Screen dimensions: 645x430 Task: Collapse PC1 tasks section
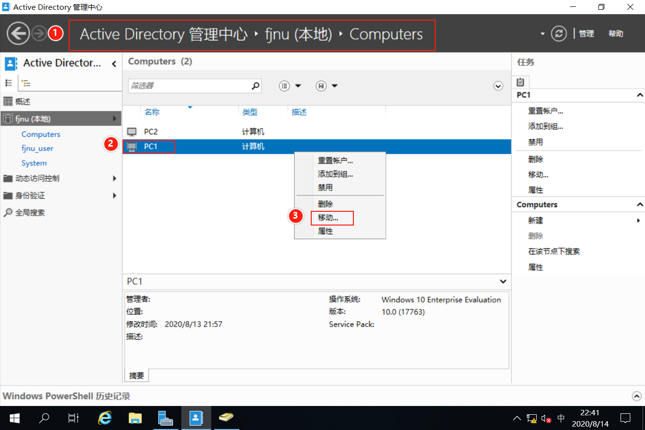tap(639, 95)
